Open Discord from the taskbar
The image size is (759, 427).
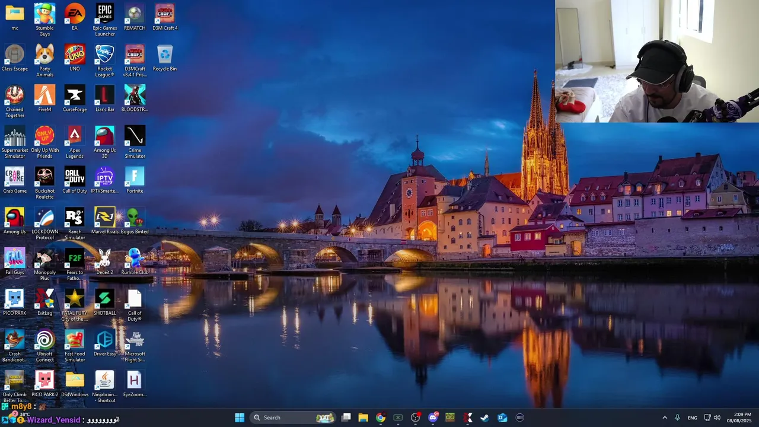coord(433,418)
